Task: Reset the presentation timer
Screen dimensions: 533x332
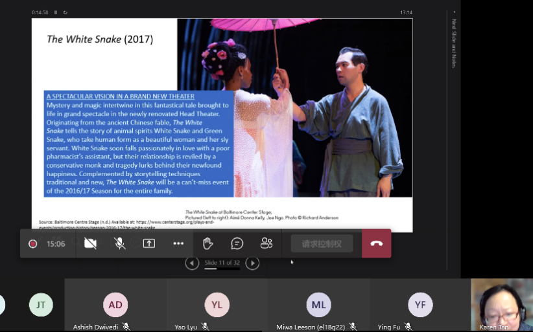Action: 65,12
